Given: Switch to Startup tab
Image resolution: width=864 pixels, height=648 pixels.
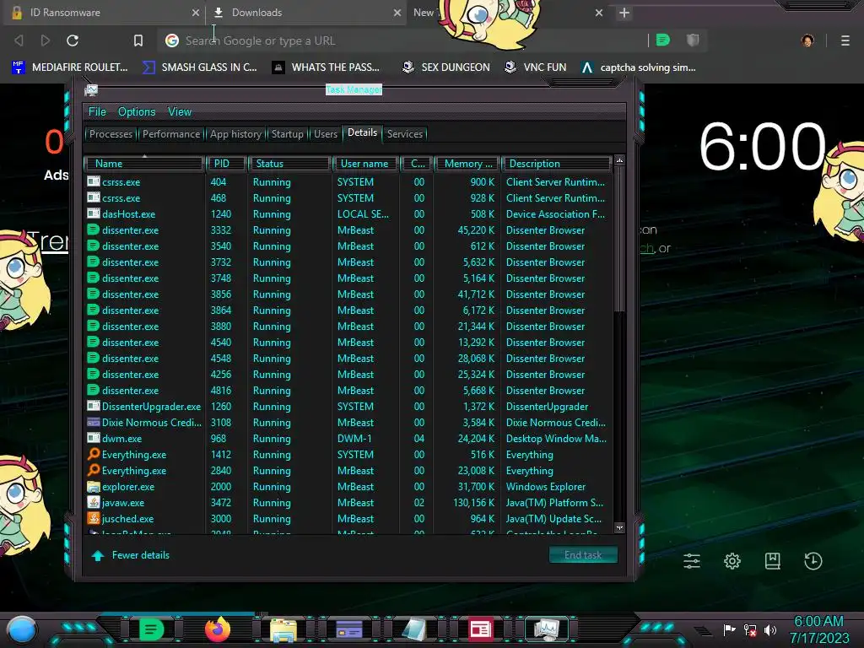Looking at the screenshot, I should click(x=287, y=134).
